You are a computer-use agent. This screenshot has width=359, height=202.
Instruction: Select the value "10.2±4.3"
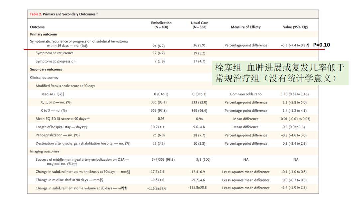[x=157, y=127]
